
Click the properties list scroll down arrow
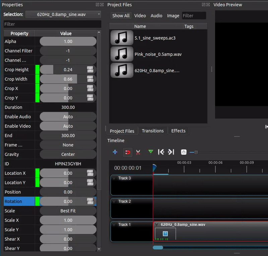coord(99,249)
